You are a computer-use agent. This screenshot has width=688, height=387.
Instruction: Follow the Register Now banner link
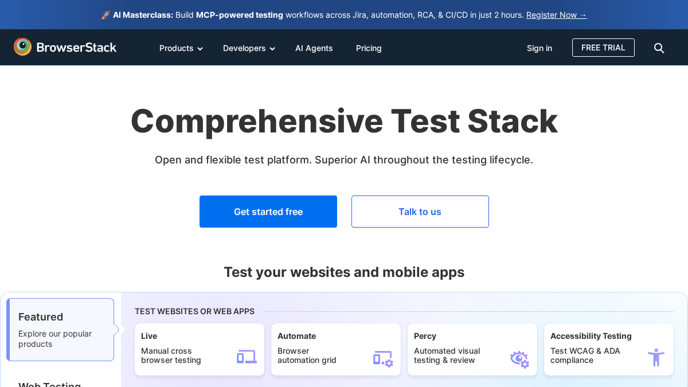(x=557, y=15)
